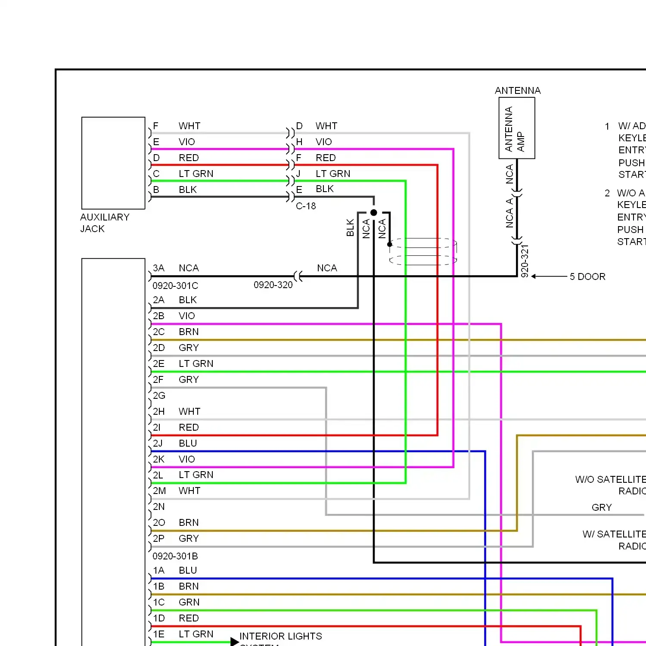The image size is (646, 646).
Task: Select pin 2E LT GRN label
Action: tap(183, 363)
